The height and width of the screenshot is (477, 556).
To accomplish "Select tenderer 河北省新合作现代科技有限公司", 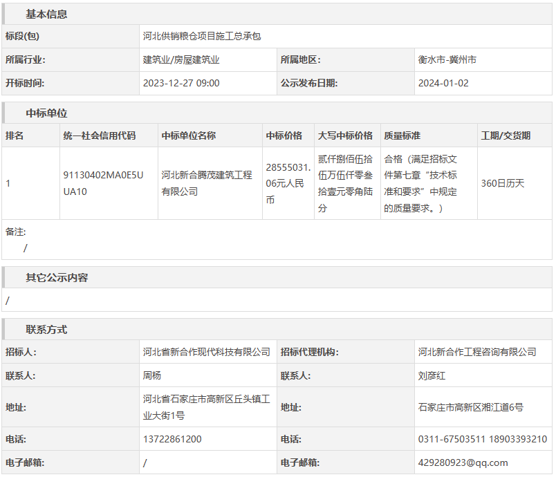I will click(x=207, y=352).
